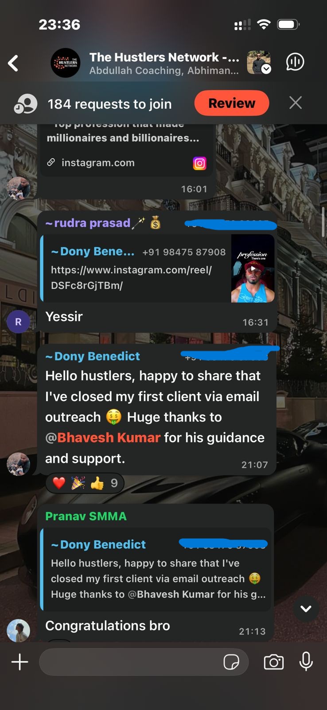Play the quoted Instagram reel thumbnail
327x710 pixels.
point(253,268)
